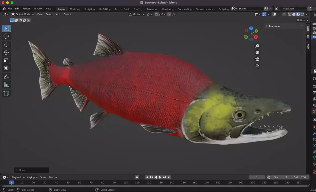Set select mode to extend selection
The image size is (316, 192).
click(x=16, y=20)
